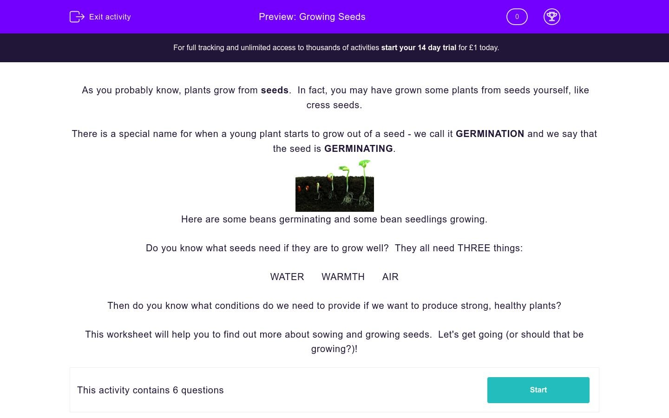Click the Preview: Growing Seeds header title

click(312, 17)
